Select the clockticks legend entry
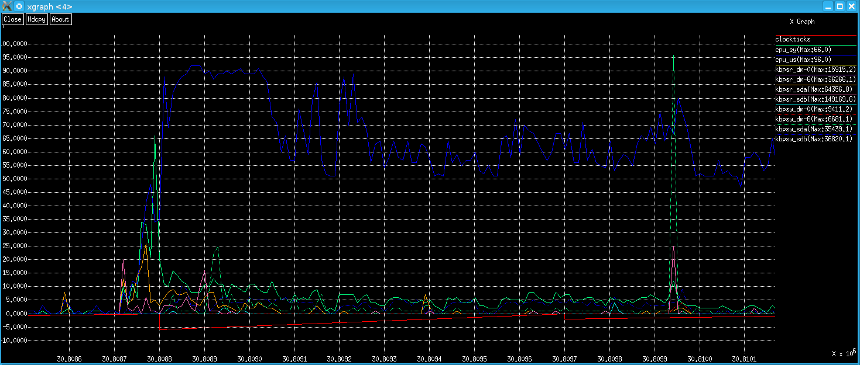 click(793, 40)
